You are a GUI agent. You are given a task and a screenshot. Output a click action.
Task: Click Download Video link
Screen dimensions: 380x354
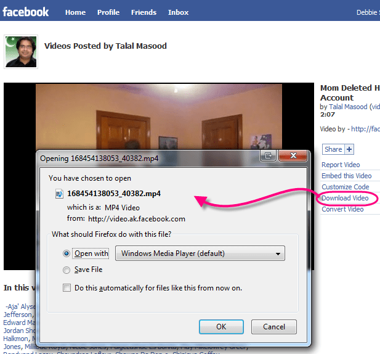(345, 198)
